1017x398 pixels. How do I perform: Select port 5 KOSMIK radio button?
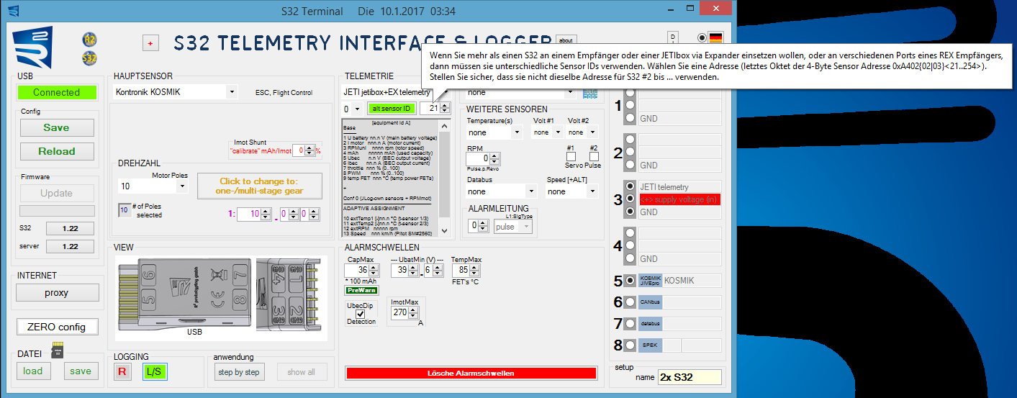pos(630,281)
